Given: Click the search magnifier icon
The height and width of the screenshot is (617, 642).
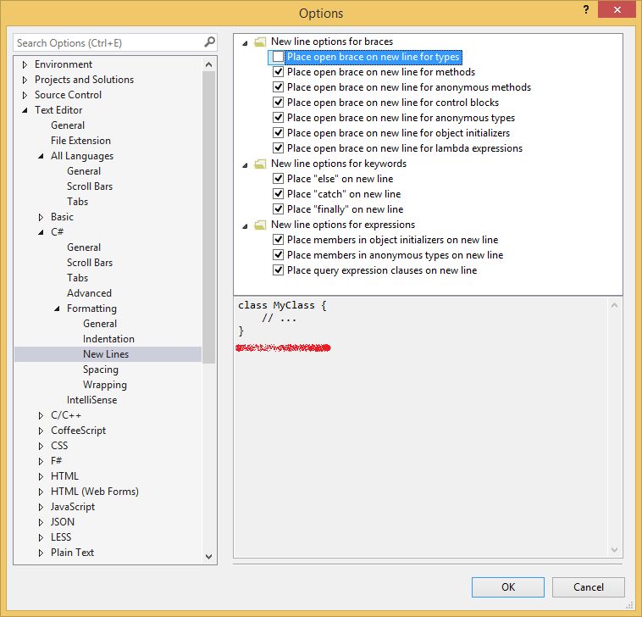Looking at the screenshot, I should click(209, 42).
